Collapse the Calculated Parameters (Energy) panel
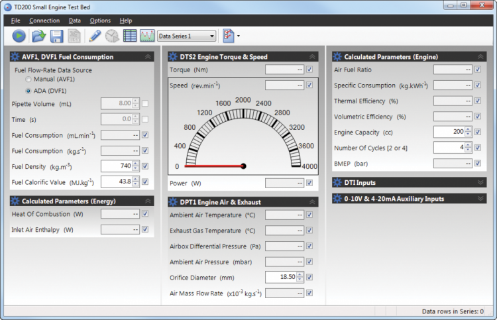The width and height of the screenshot is (497, 320). click(x=148, y=201)
